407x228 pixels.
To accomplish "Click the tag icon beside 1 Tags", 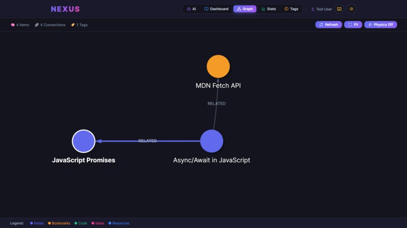I will [x=73, y=25].
